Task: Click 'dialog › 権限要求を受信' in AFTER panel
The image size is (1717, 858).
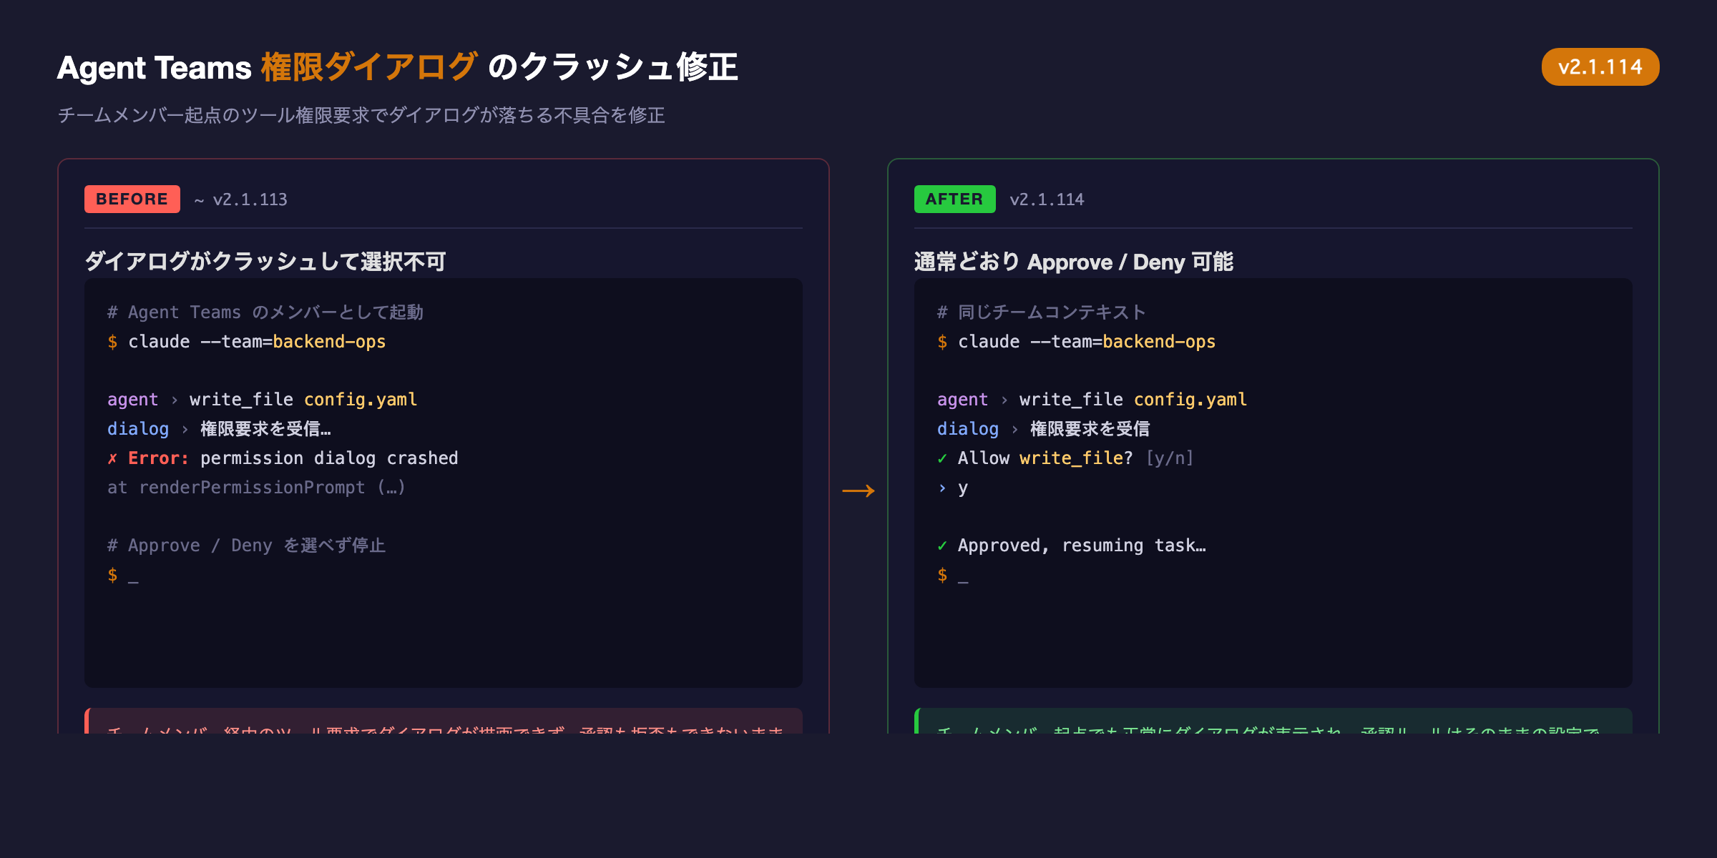Action: 1043,429
